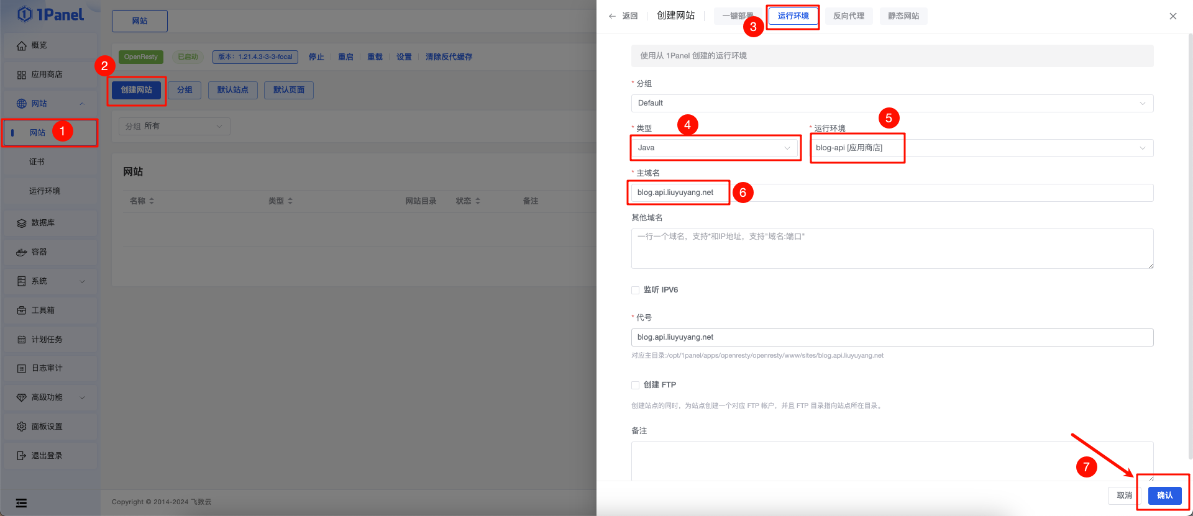Image resolution: width=1193 pixels, height=516 pixels.
Task: Expand the 系统 sidebar group chevron
Action: click(82, 281)
